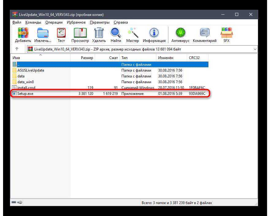Open the Файл menu
The width and height of the screenshot is (268, 216).
(17, 22)
